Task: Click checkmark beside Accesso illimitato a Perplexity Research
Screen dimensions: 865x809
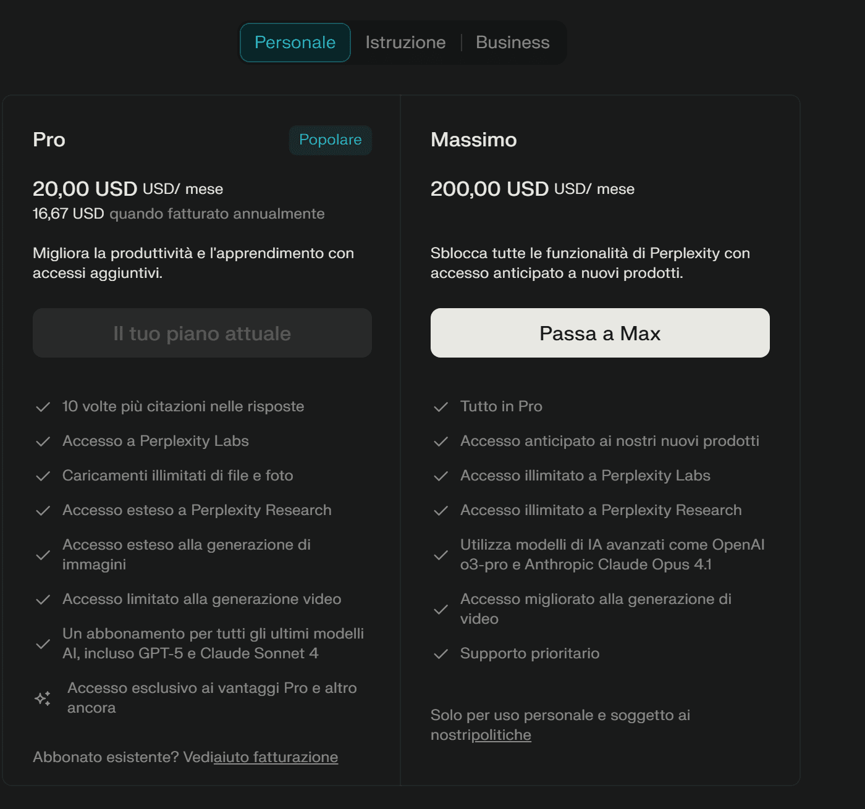Action: pyautogui.click(x=441, y=511)
